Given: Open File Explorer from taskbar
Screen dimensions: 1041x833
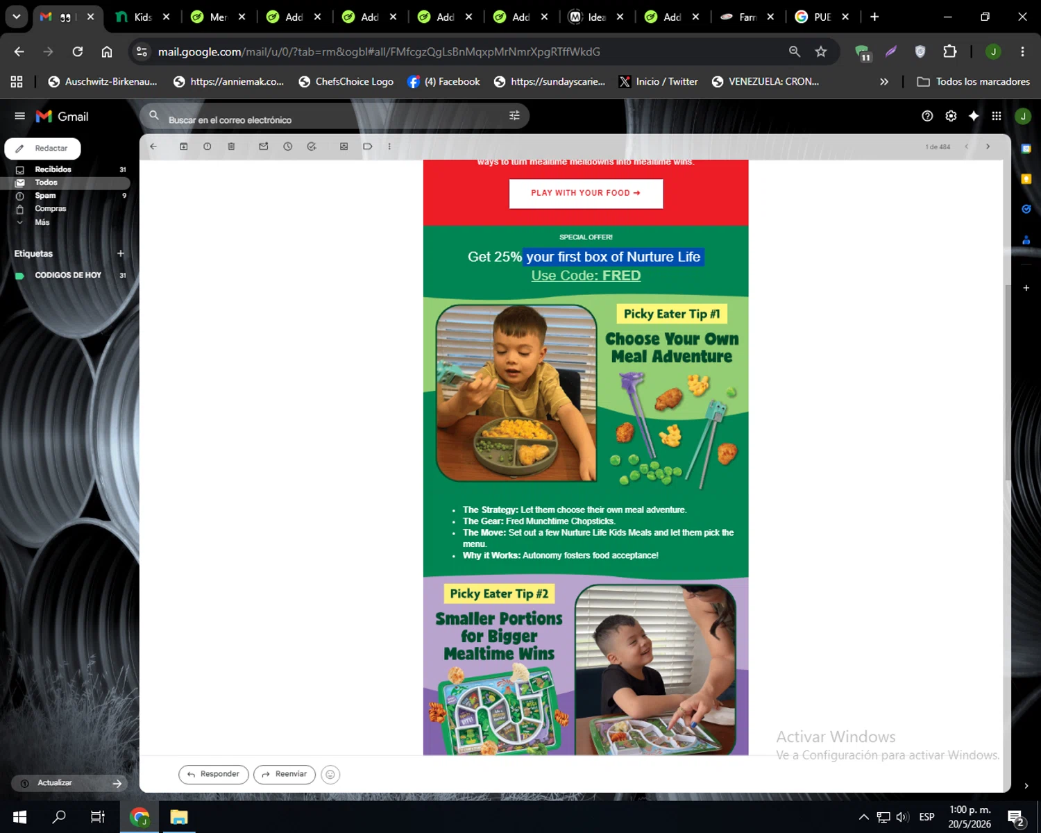Looking at the screenshot, I should [179, 817].
